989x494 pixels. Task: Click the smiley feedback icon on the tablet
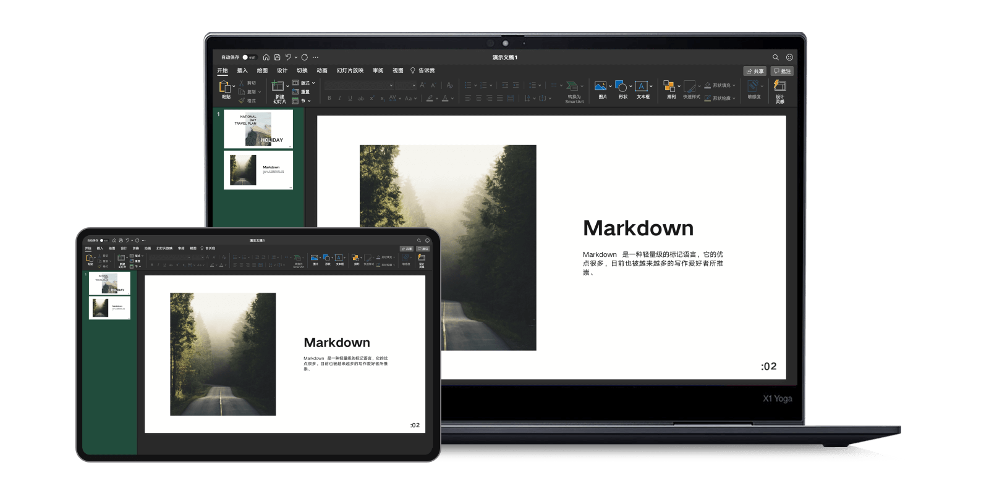(427, 241)
